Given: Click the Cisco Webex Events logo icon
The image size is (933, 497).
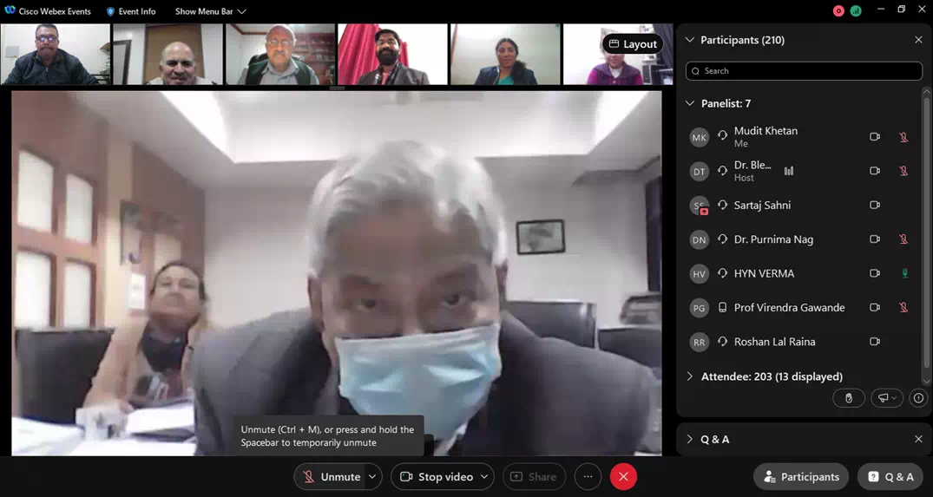Looking at the screenshot, I should pos(10,10).
